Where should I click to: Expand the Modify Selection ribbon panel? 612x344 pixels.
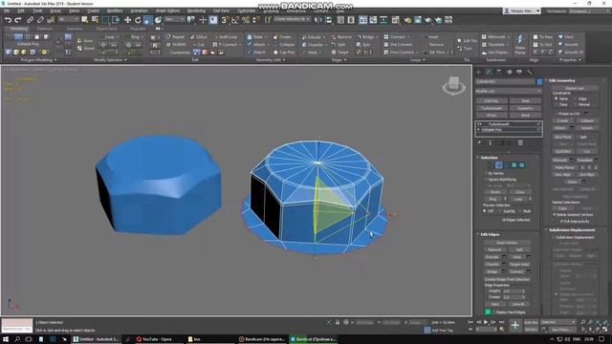coord(111,60)
